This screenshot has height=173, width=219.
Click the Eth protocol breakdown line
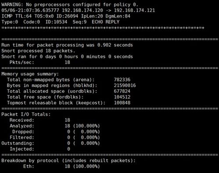click(61, 166)
